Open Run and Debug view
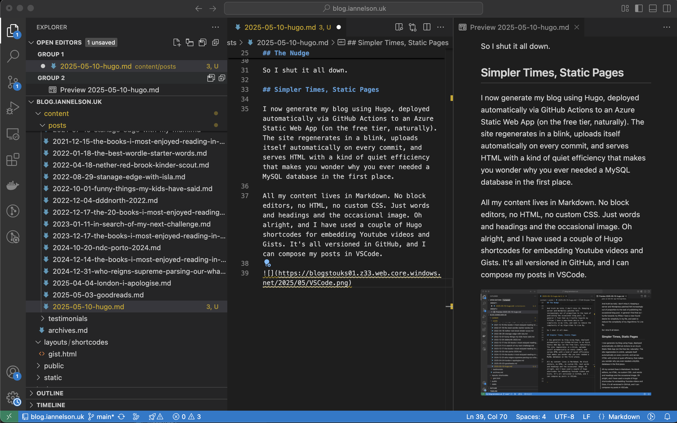The width and height of the screenshot is (677, 423). click(x=13, y=108)
